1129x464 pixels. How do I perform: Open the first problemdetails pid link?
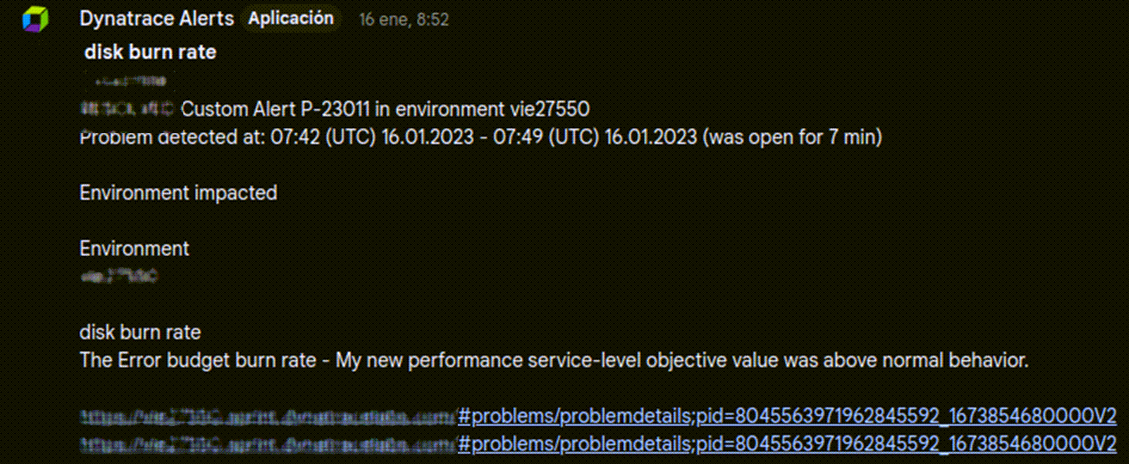pyautogui.click(x=787, y=417)
